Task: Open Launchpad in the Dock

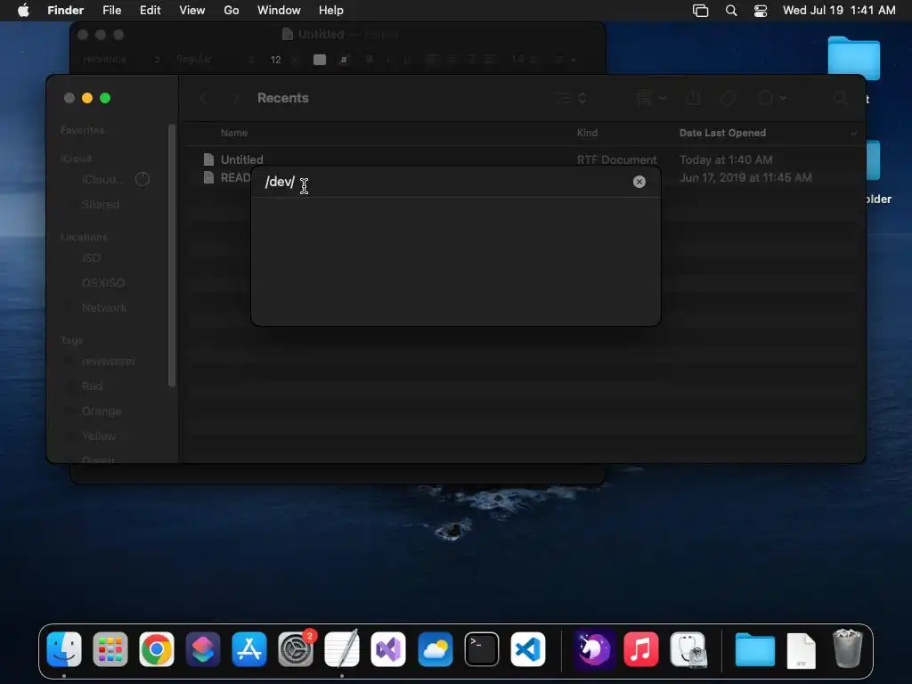Action: click(x=110, y=648)
